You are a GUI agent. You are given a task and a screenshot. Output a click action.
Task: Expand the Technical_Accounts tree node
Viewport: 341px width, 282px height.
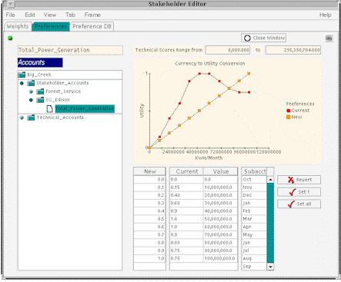(22, 118)
